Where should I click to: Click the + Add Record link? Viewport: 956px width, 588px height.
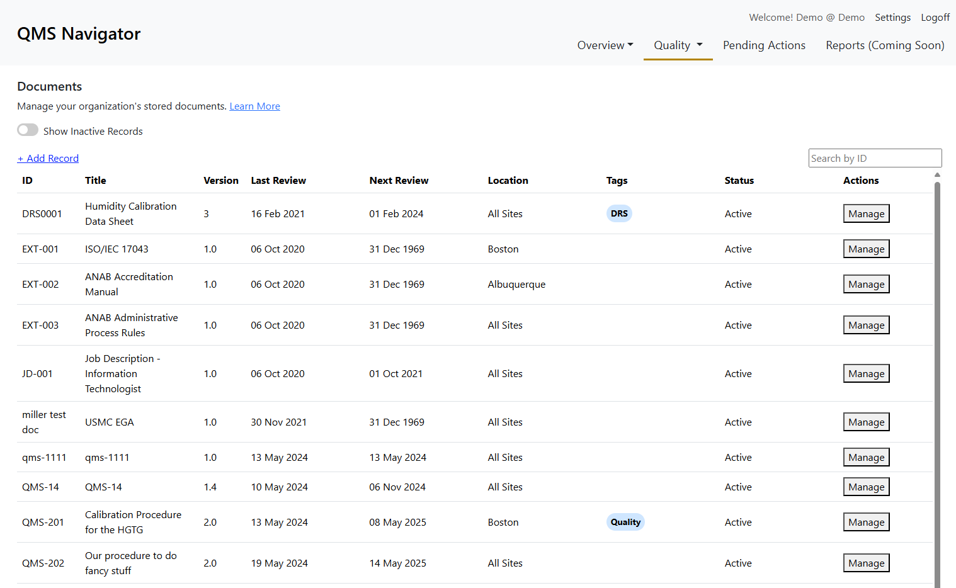click(48, 159)
